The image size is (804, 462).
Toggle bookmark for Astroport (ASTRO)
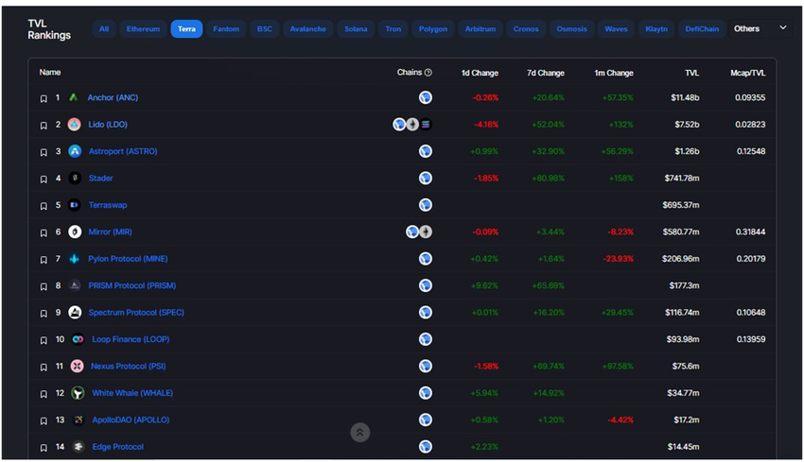(x=44, y=152)
